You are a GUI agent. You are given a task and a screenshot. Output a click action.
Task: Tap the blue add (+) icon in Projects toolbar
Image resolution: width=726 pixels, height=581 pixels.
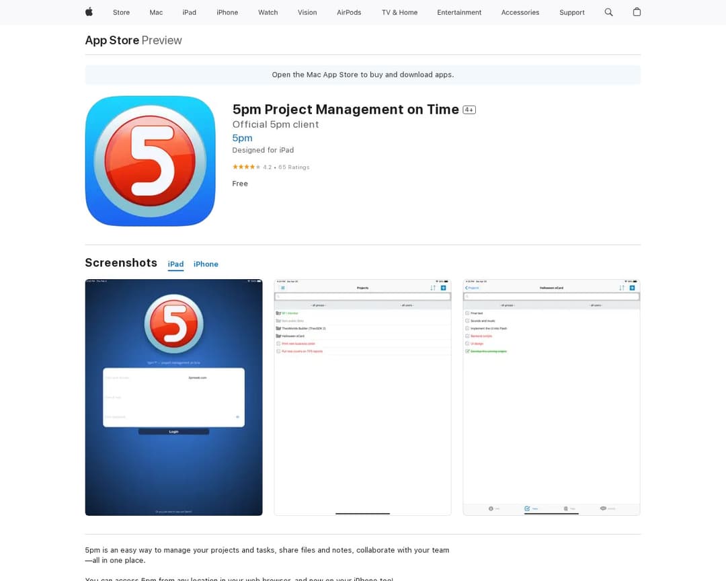tap(444, 286)
